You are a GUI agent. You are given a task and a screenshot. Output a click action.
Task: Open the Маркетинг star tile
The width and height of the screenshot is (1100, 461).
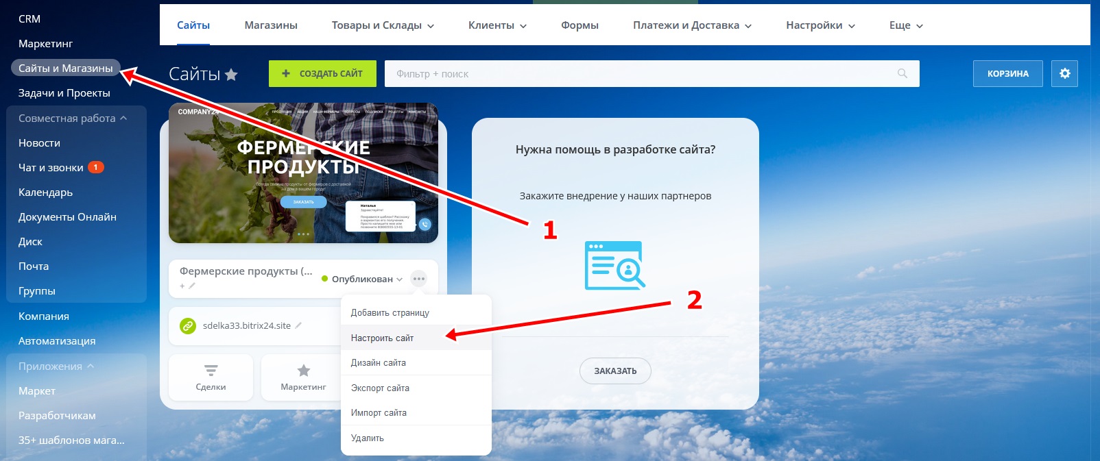[x=303, y=377]
